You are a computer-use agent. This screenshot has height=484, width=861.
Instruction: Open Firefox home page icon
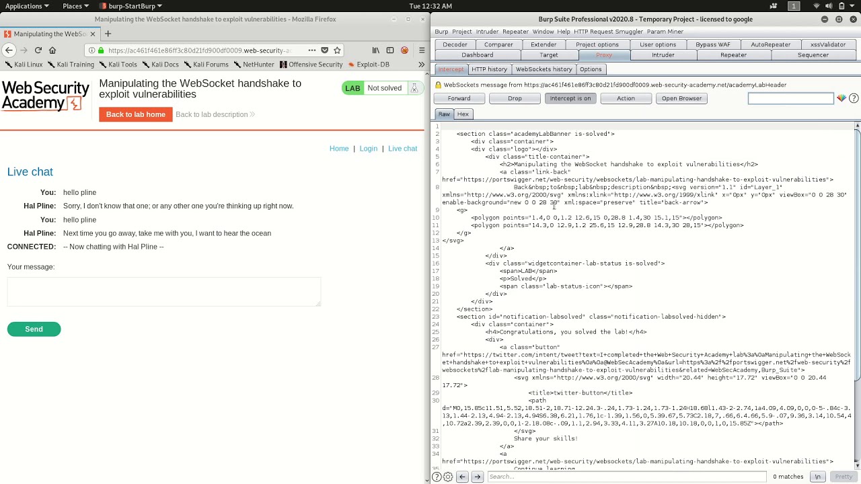click(52, 50)
